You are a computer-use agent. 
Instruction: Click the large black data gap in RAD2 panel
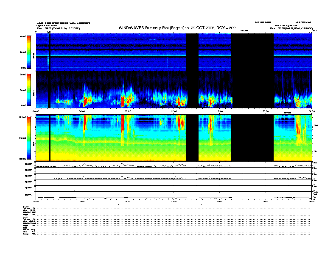tap(252, 52)
